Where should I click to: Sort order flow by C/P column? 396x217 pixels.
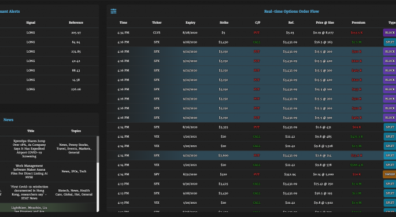point(257,23)
